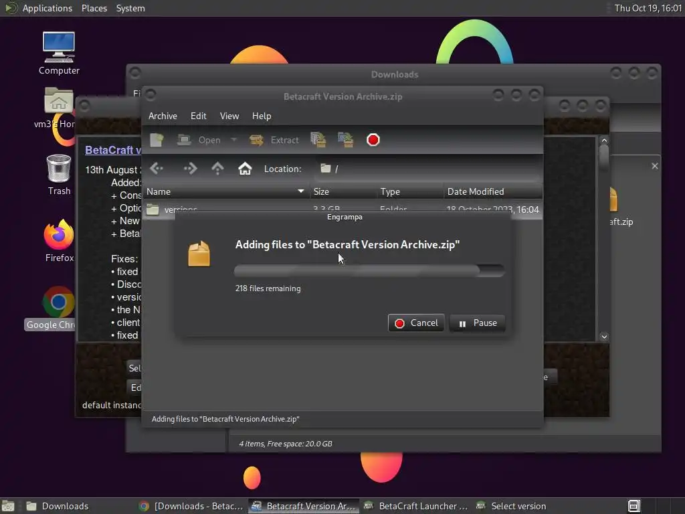The image size is (685, 514).
Task: Click the scroll up arrow in BetaCraft changelog
Action: click(x=604, y=141)
